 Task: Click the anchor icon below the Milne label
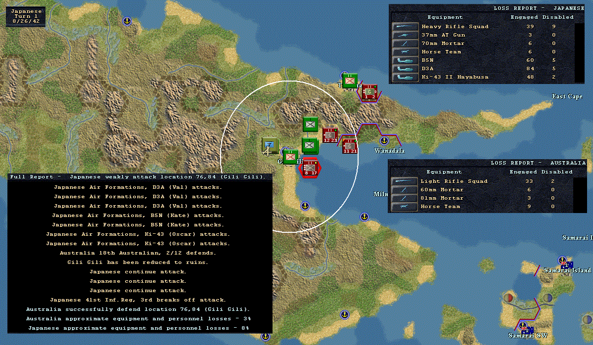[364, 217]
